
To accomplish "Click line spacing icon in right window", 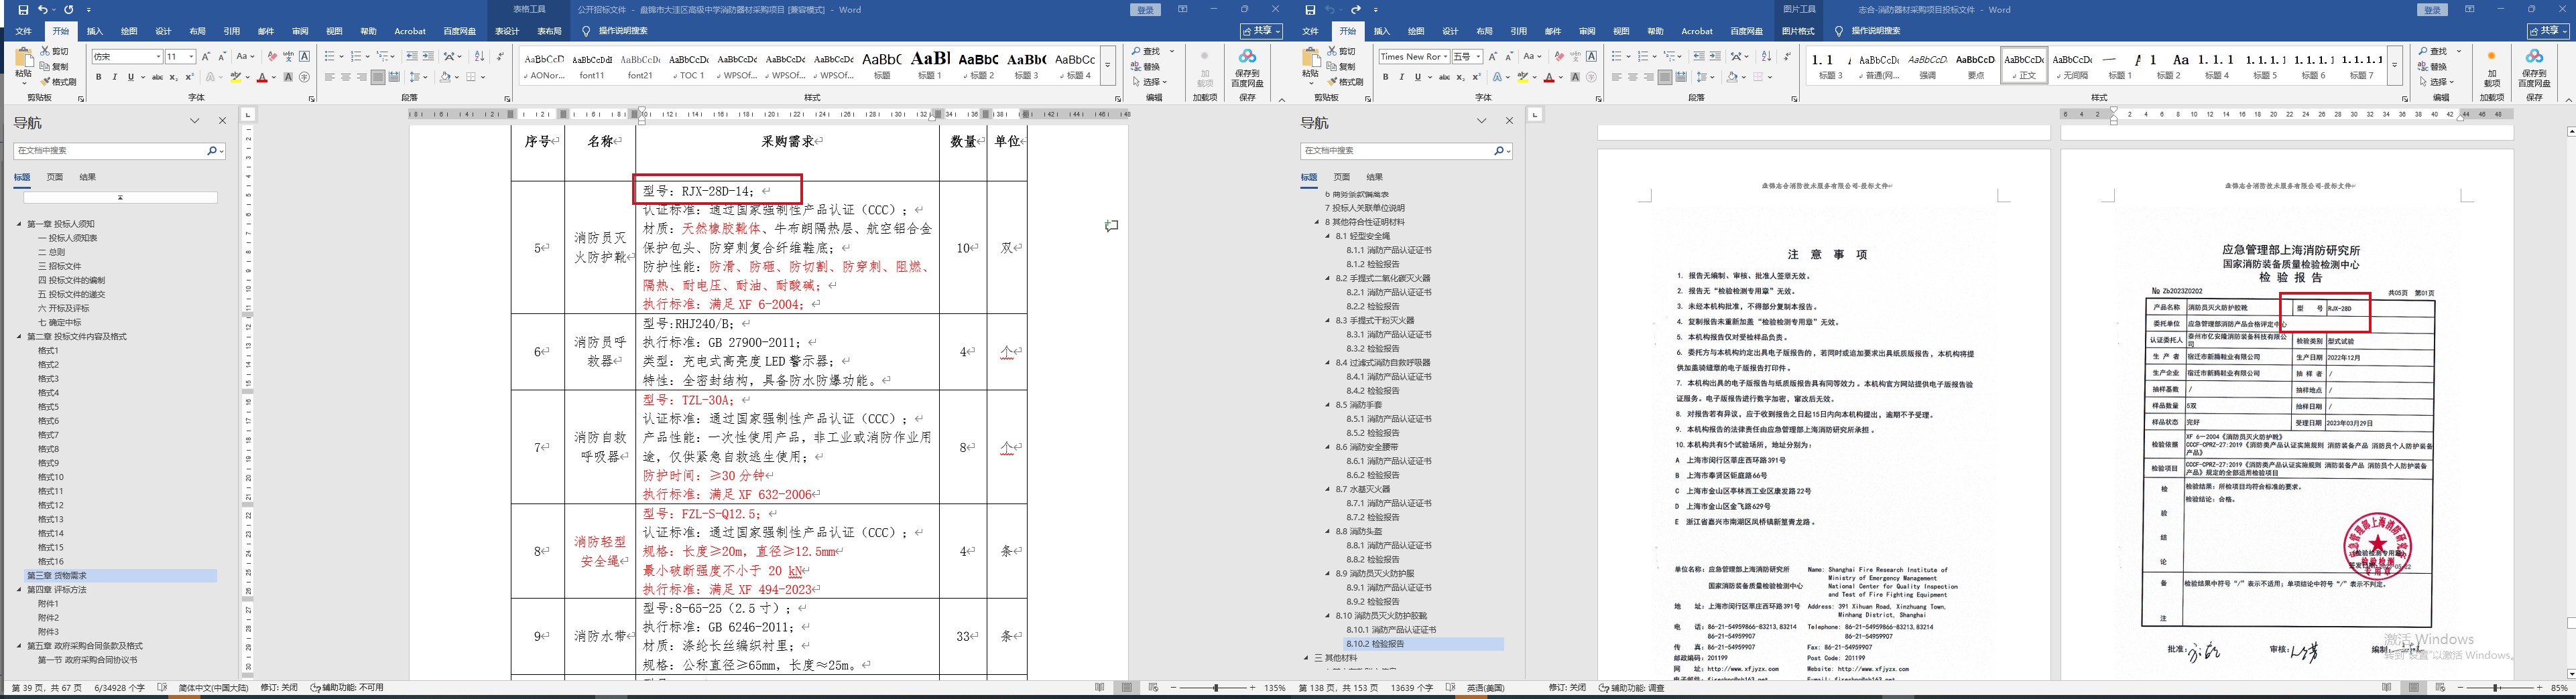I will tap(1702, 77).
